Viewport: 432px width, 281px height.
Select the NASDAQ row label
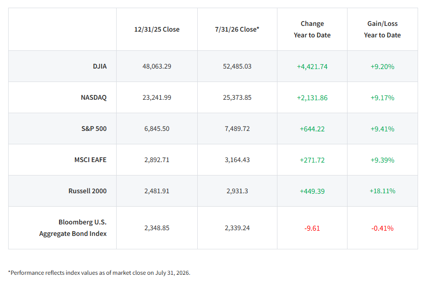[94, 97]
